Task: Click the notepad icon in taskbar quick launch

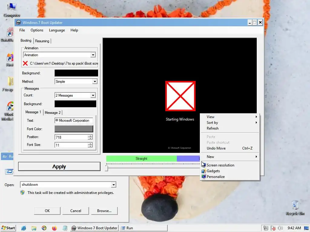Action: (65, 228)
